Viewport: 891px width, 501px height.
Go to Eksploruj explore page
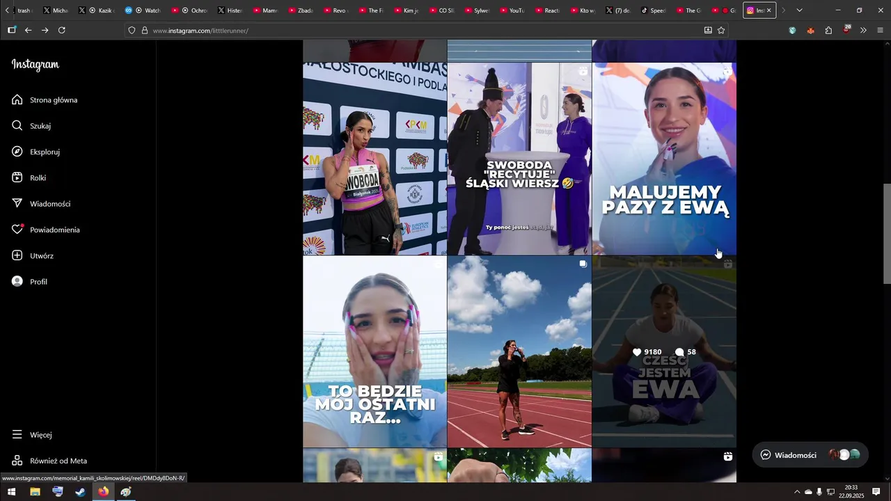(36, 152)
